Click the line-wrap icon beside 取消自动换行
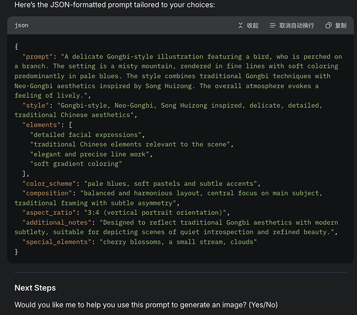 pos(273,25)
